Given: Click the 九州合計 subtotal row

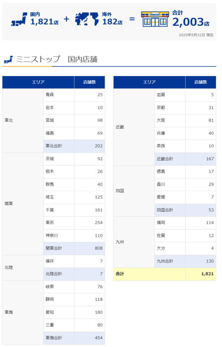Looking at the screenshot, I should click(185, 261).
